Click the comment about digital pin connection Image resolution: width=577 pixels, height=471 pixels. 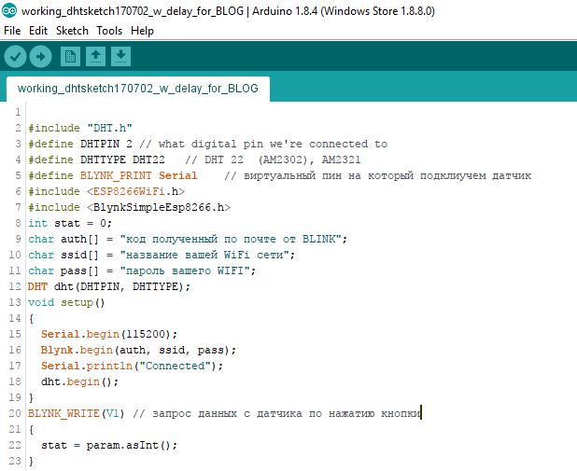(x=263, y=144)
